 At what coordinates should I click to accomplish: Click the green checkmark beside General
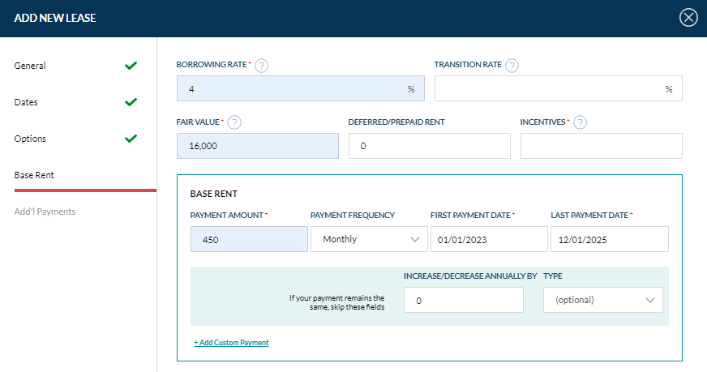click(131, 66)
